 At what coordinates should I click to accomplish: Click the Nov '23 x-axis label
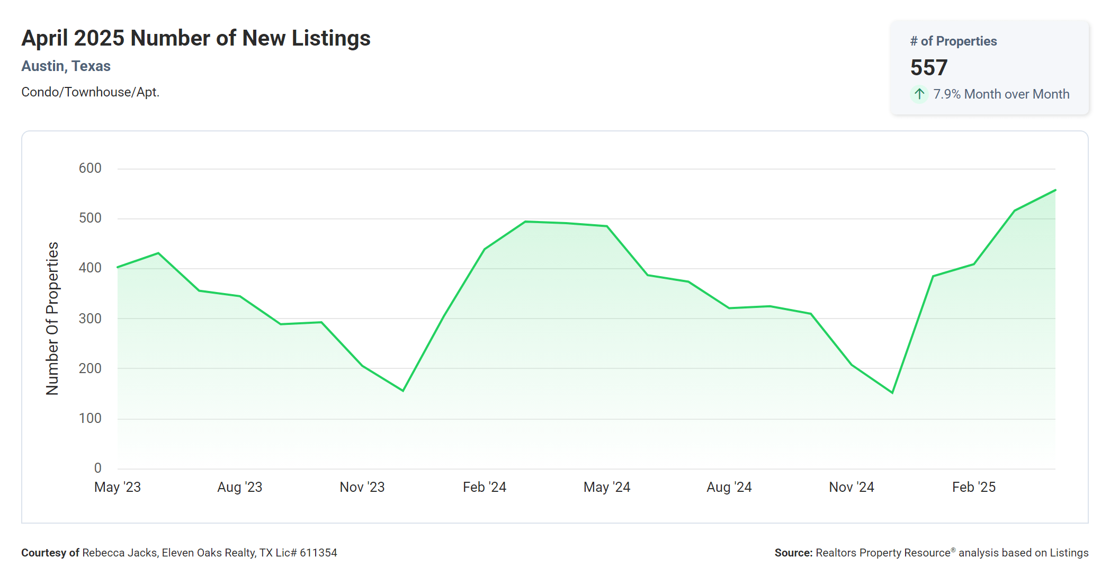[362, 487]
